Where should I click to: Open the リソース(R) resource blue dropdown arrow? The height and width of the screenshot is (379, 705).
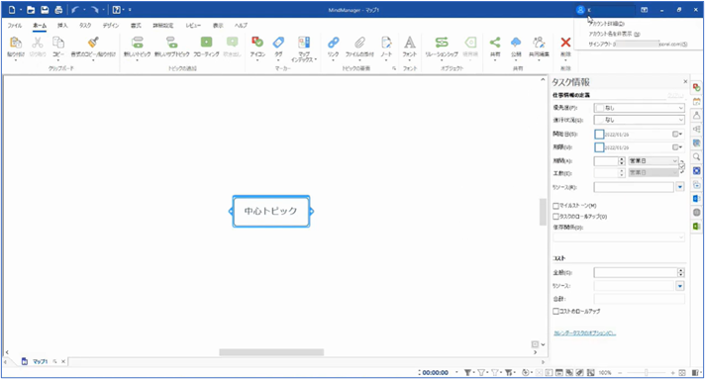[680, 187]
